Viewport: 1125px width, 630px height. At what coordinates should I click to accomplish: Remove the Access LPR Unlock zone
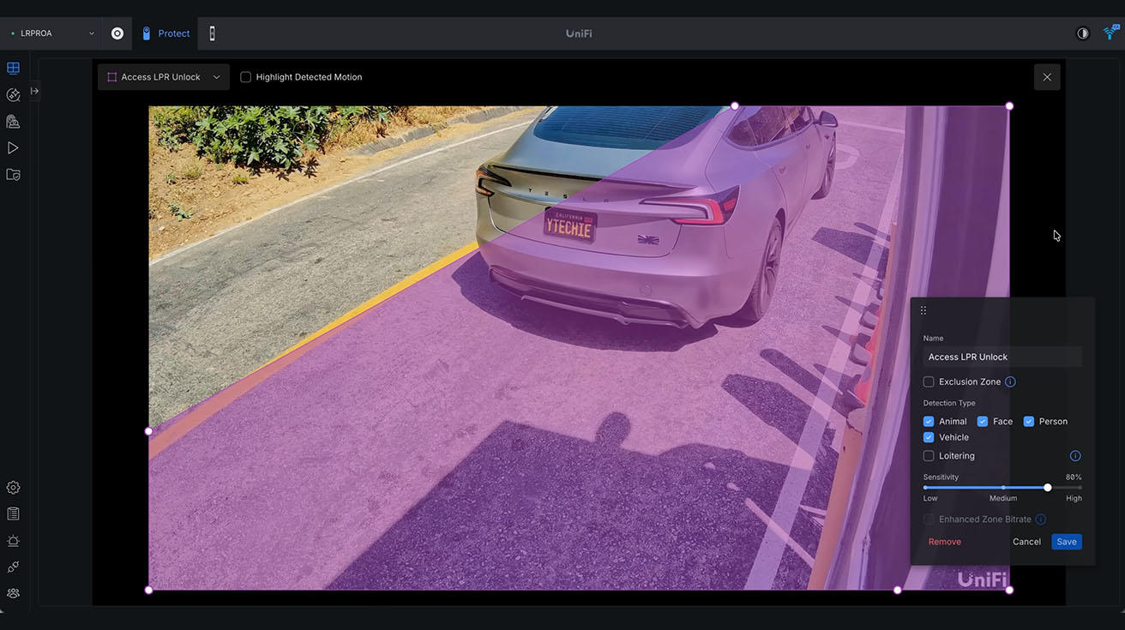[x=945, y=542]
